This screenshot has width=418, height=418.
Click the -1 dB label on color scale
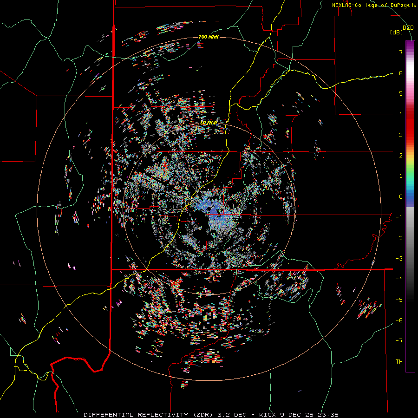[399, 217]
